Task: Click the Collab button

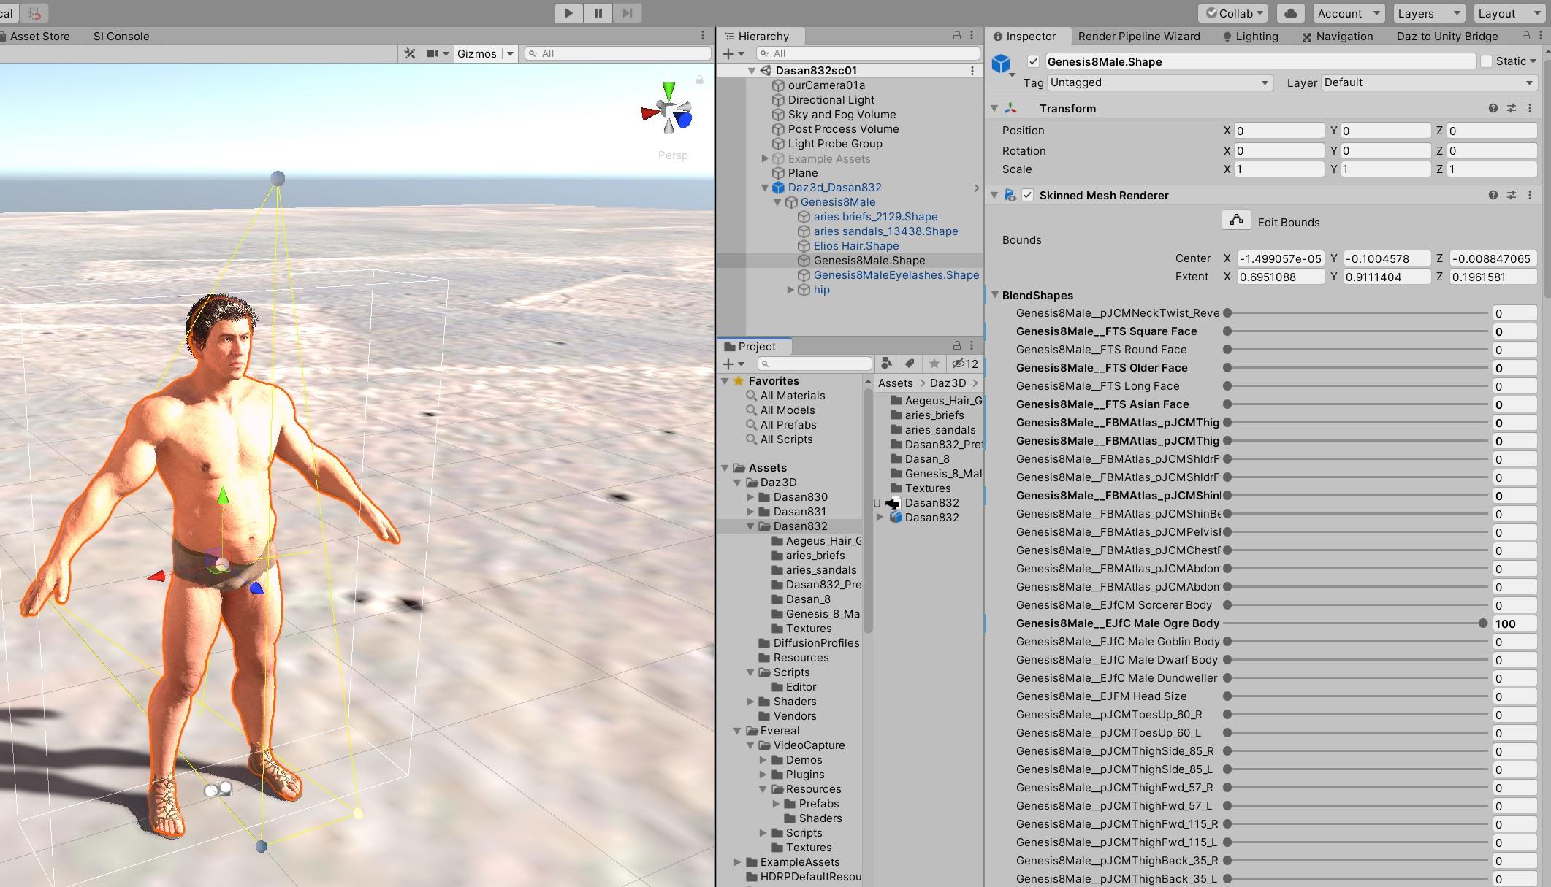Action: point(1234,13)
